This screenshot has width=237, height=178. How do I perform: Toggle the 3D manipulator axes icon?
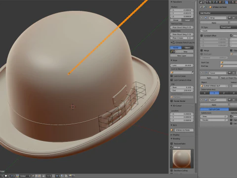18,176
